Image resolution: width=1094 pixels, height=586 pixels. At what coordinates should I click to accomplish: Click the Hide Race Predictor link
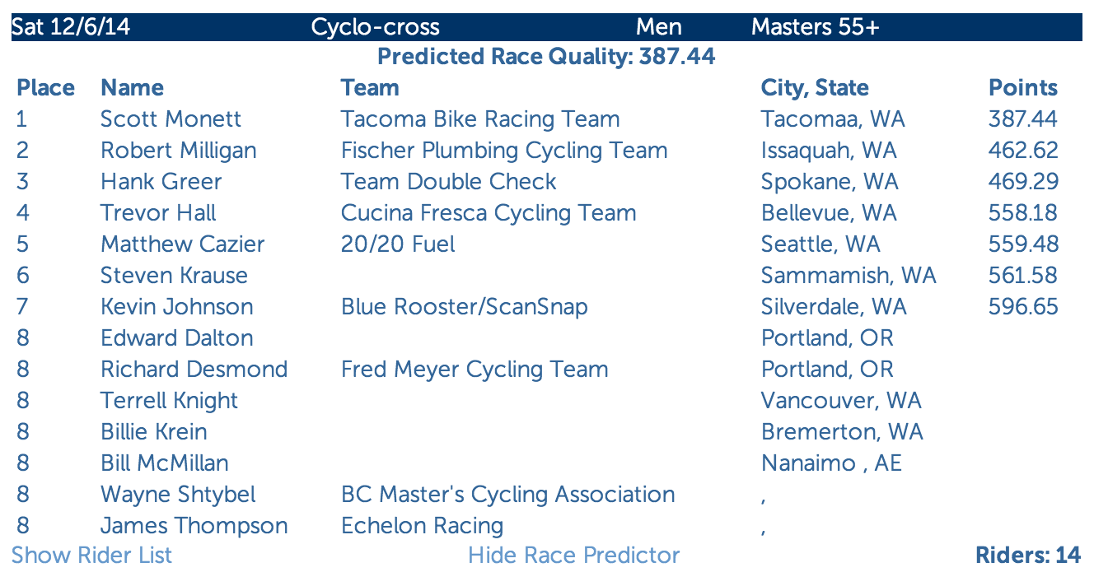[x=574, y=556]
